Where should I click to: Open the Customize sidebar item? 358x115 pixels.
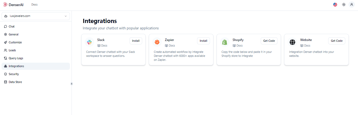tap(15, 42)
